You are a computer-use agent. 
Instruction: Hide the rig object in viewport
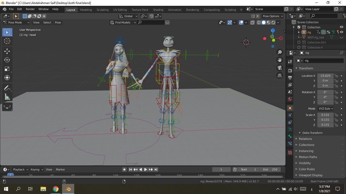tap(341, 32)
